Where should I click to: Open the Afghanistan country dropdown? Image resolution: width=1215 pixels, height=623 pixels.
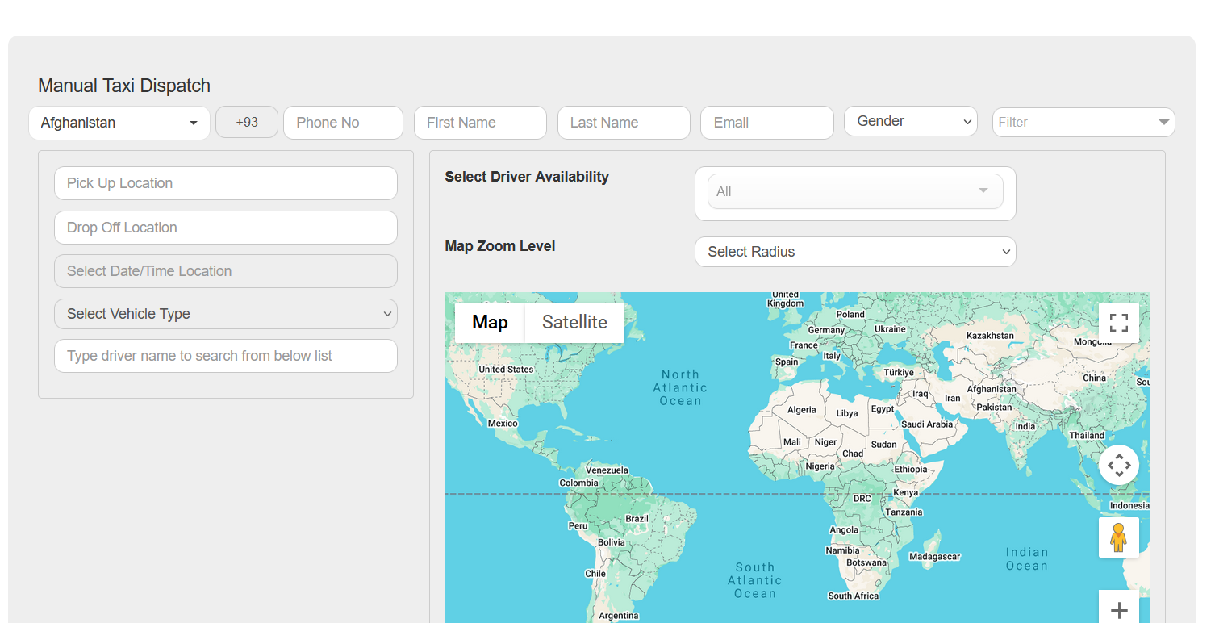119,123
